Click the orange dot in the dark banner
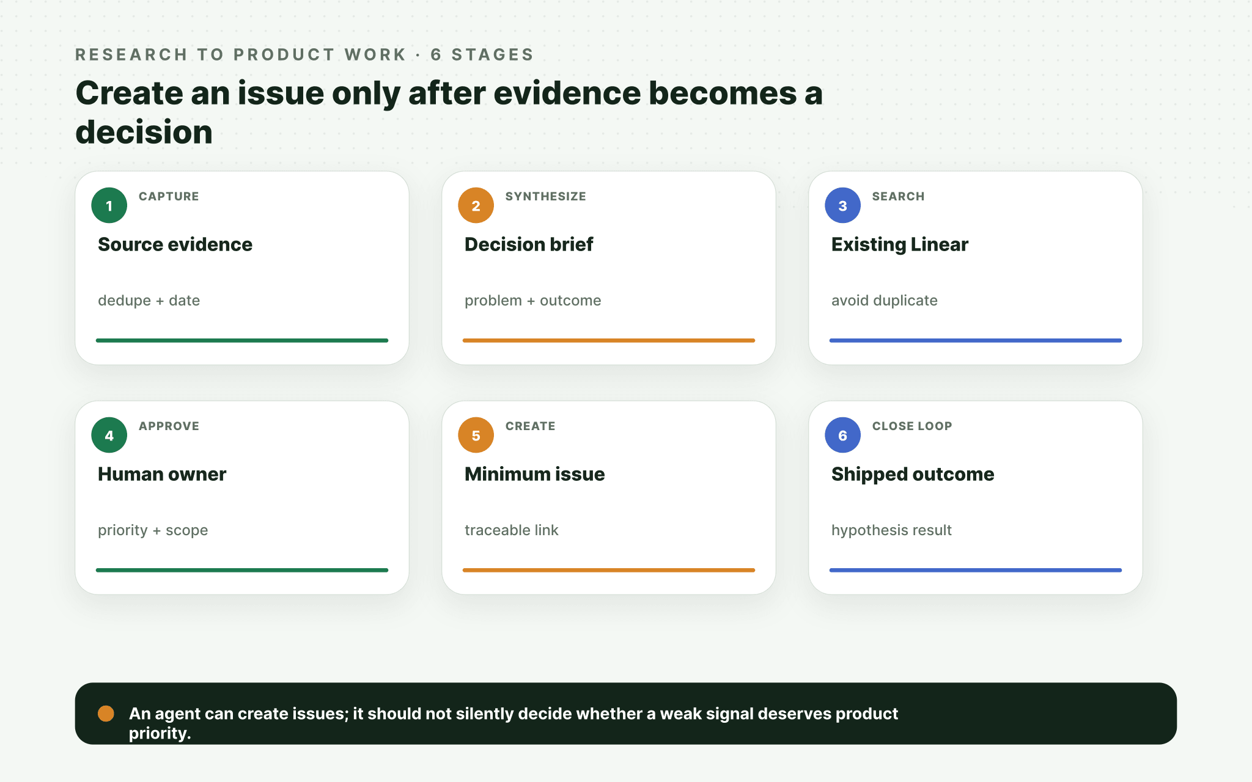Viewport: 1252px width, 782px height. (x=106, y=714)
